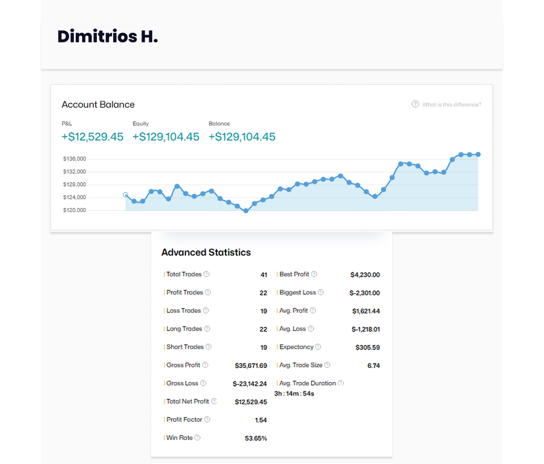Click the Gross Profit info icon
544x464 pixels.
(x=205, y=365)
